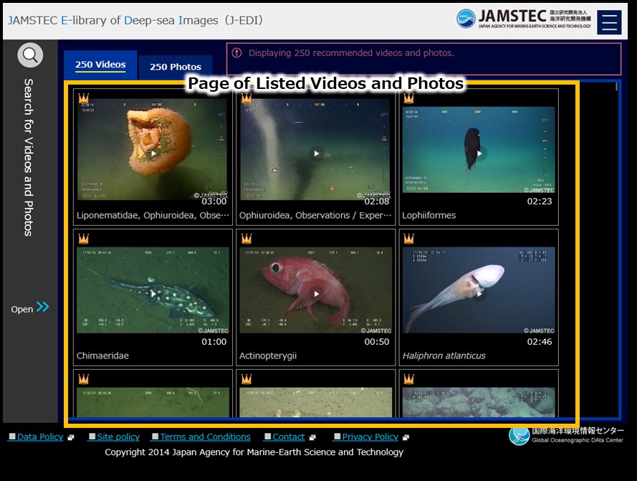Click the 02:23 duration label
The image size is (637, 481).
pyautogui.click(x=540, y=201)
